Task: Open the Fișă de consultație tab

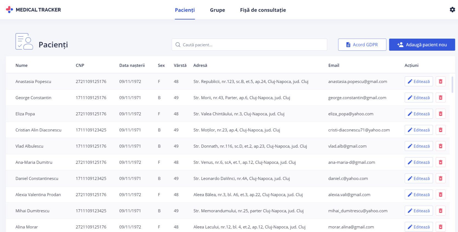Action: [263, 10]
